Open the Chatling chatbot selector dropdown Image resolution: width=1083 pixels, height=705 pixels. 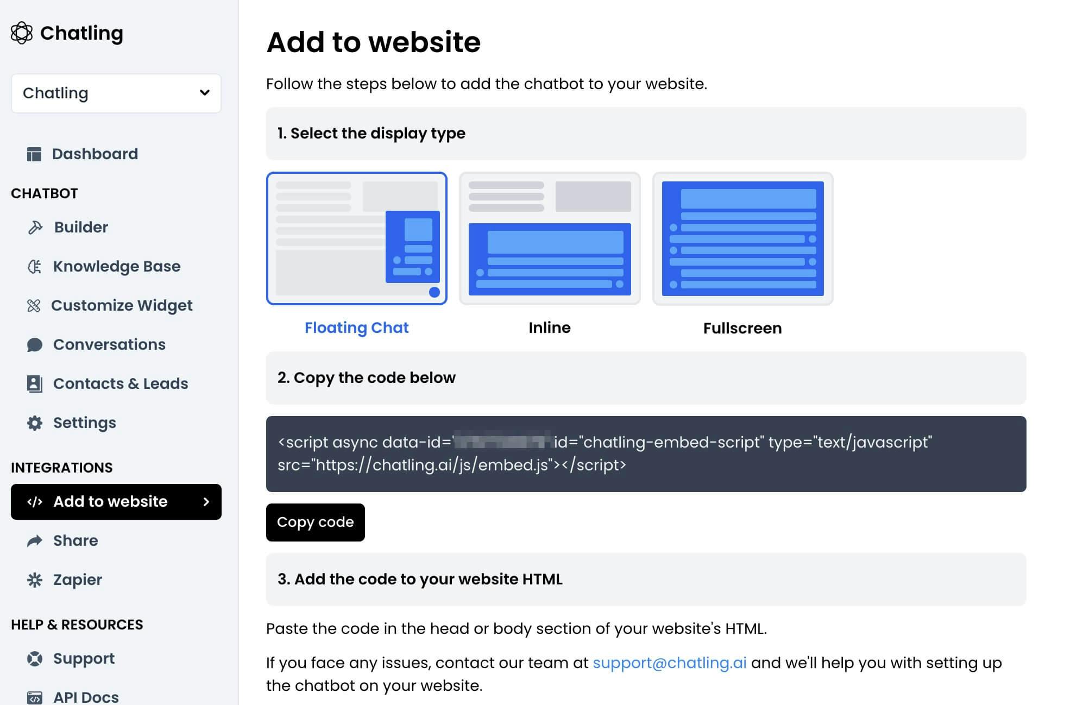pyautogui.click(x=116, y=93)
